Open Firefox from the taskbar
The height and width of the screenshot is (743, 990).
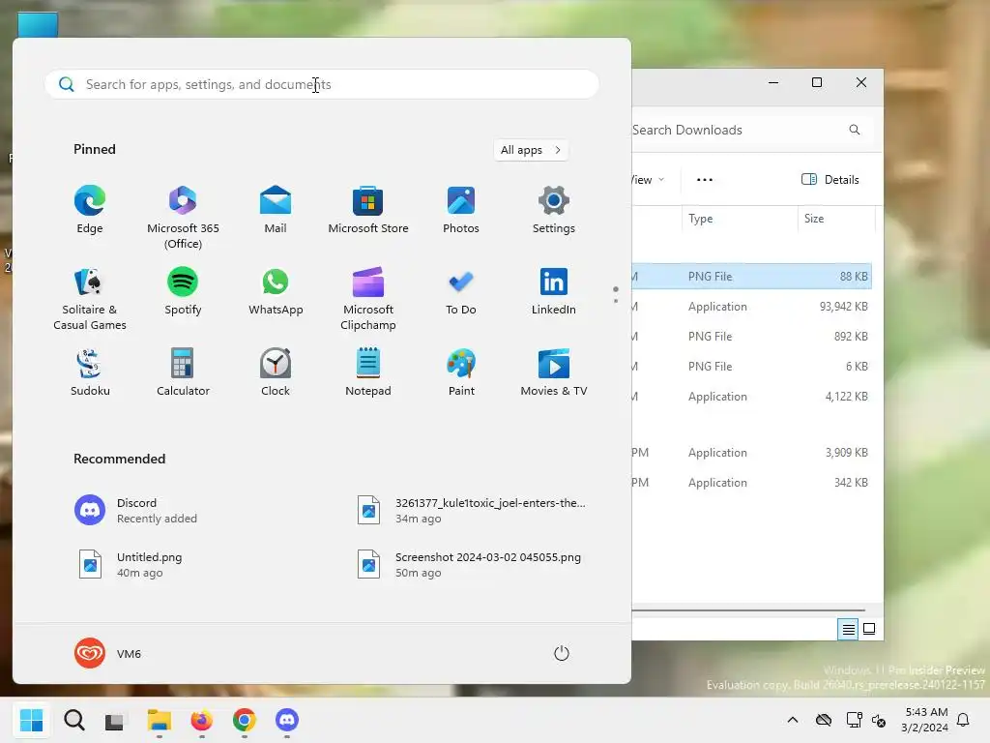click(x=201, y=720)
